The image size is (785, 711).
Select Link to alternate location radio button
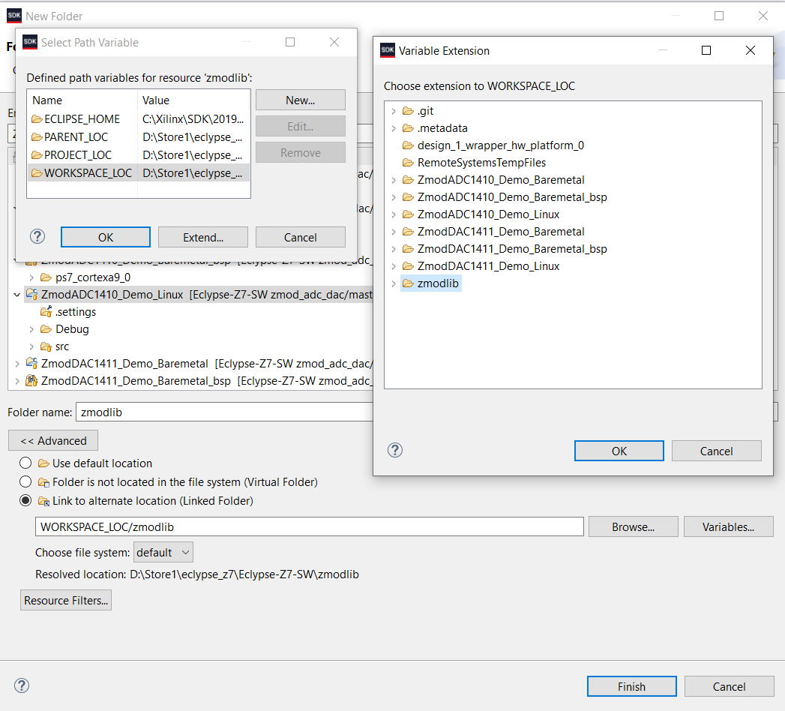[x=25, y=501]
